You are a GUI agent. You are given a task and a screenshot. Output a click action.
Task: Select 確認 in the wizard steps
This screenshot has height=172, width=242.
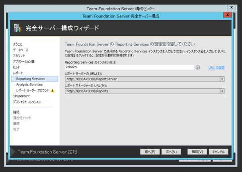pyautogui.click(x=16, y=112)
